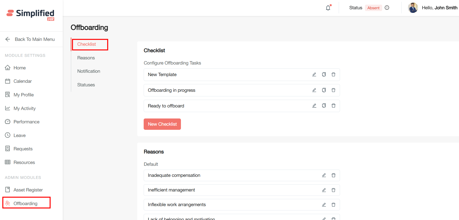This screenshot has height=220, width=459.
Task: Edit the Inefficient management reason
Action: [x=324, y=190]
